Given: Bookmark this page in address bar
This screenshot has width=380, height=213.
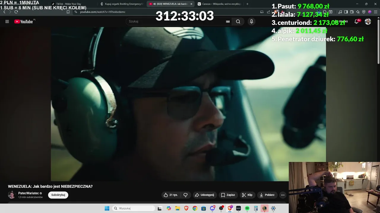Looking at the screenshot, I should pos(68,12).
